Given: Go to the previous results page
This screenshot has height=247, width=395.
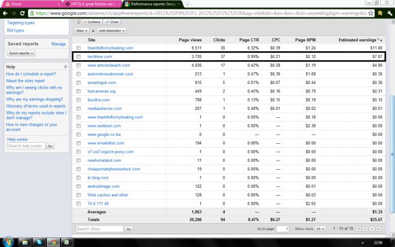Looking at the screenshot, I should 365,229.
